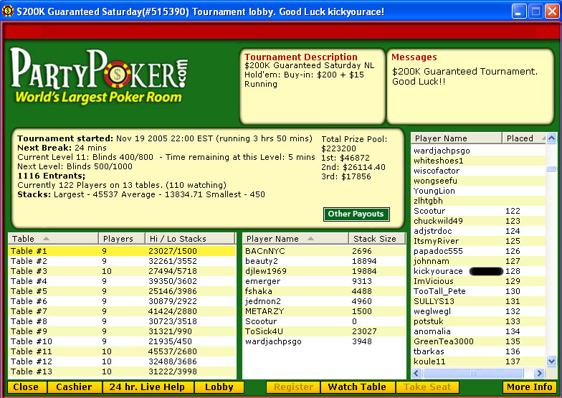The width and height of the screenshot is (562, 398).
Task: Sort standings by Placed column
Action: pos(523,138)
